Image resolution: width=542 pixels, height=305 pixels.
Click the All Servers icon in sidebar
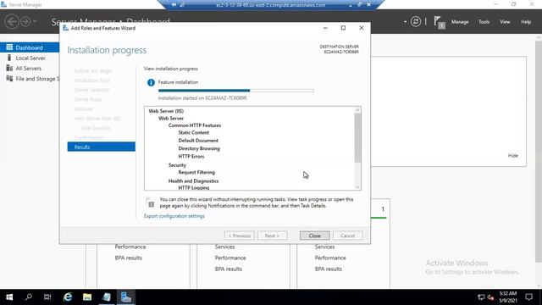[9, 68]
